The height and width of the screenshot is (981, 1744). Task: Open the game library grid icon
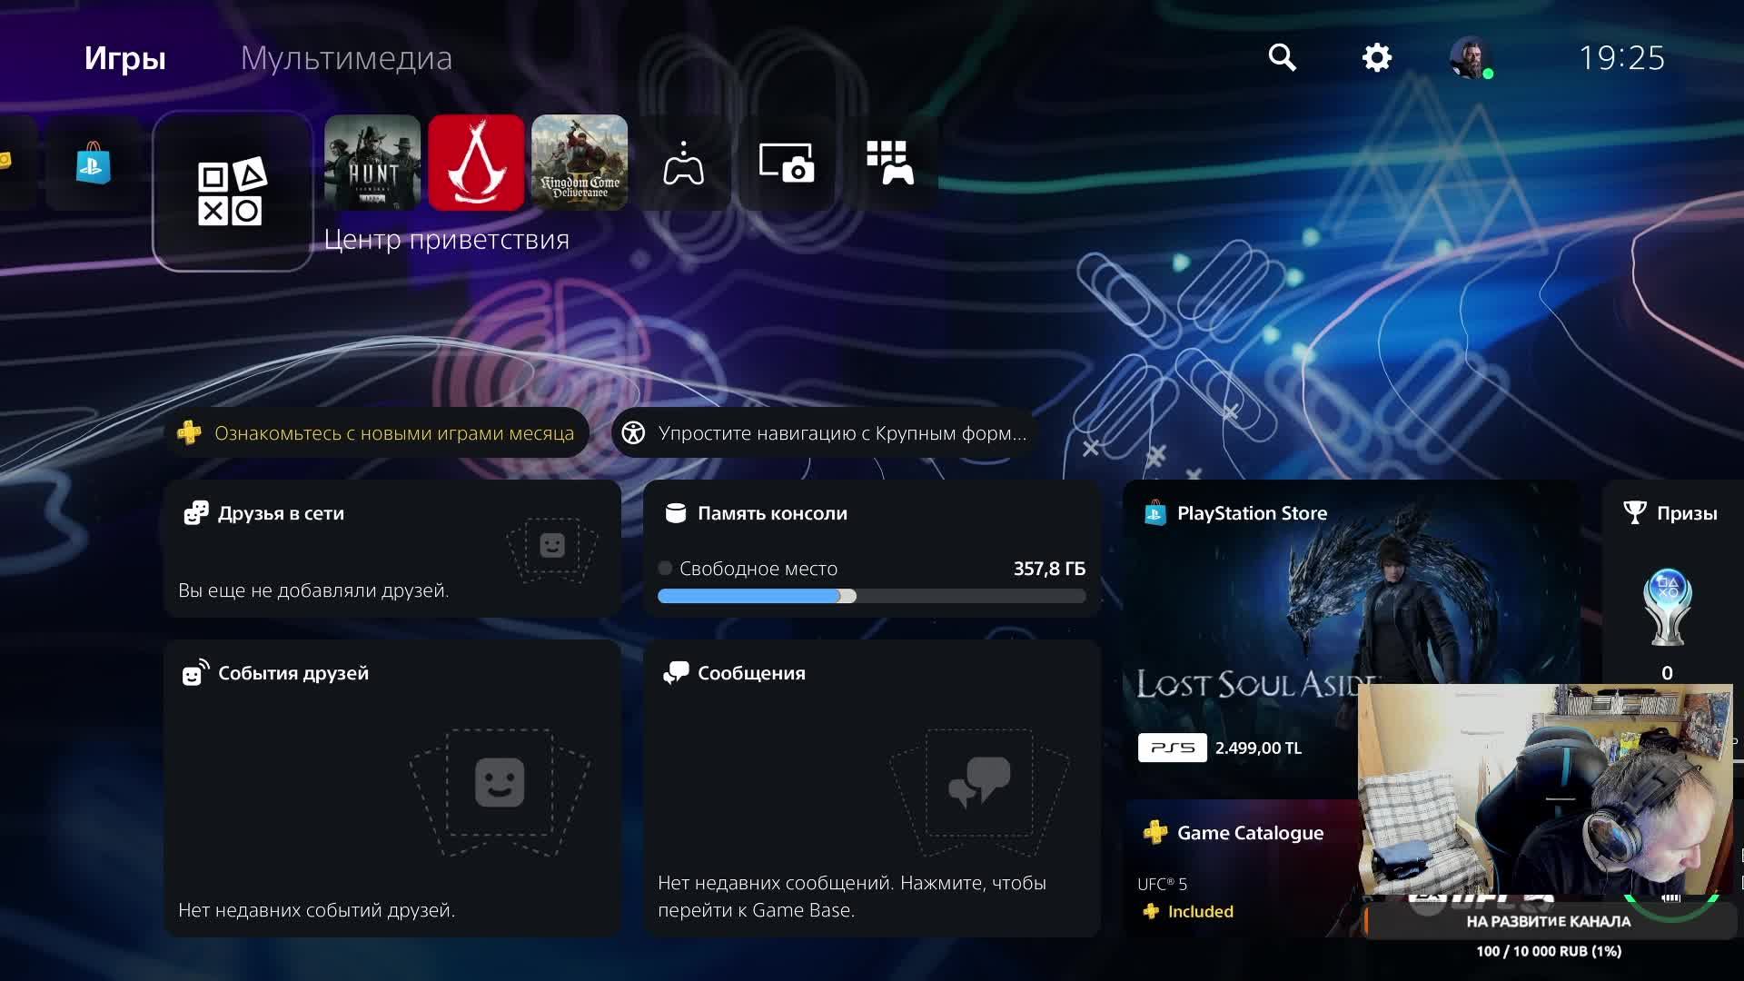click(x=889, y=163)
